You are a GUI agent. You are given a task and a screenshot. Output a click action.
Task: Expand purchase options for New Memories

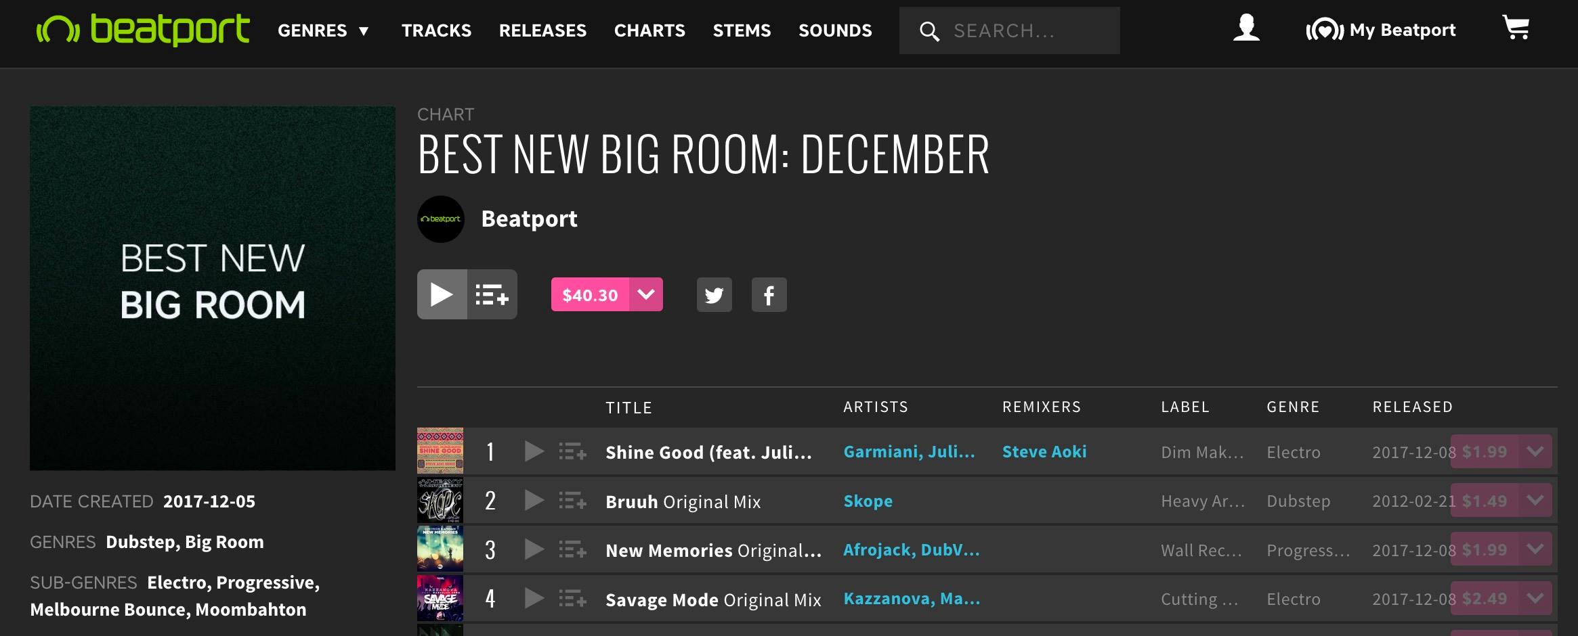click(1535, 549)
